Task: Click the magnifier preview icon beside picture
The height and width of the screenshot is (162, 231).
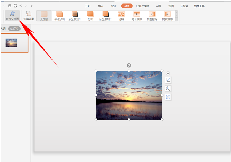Action: click(x=168, y=88)
